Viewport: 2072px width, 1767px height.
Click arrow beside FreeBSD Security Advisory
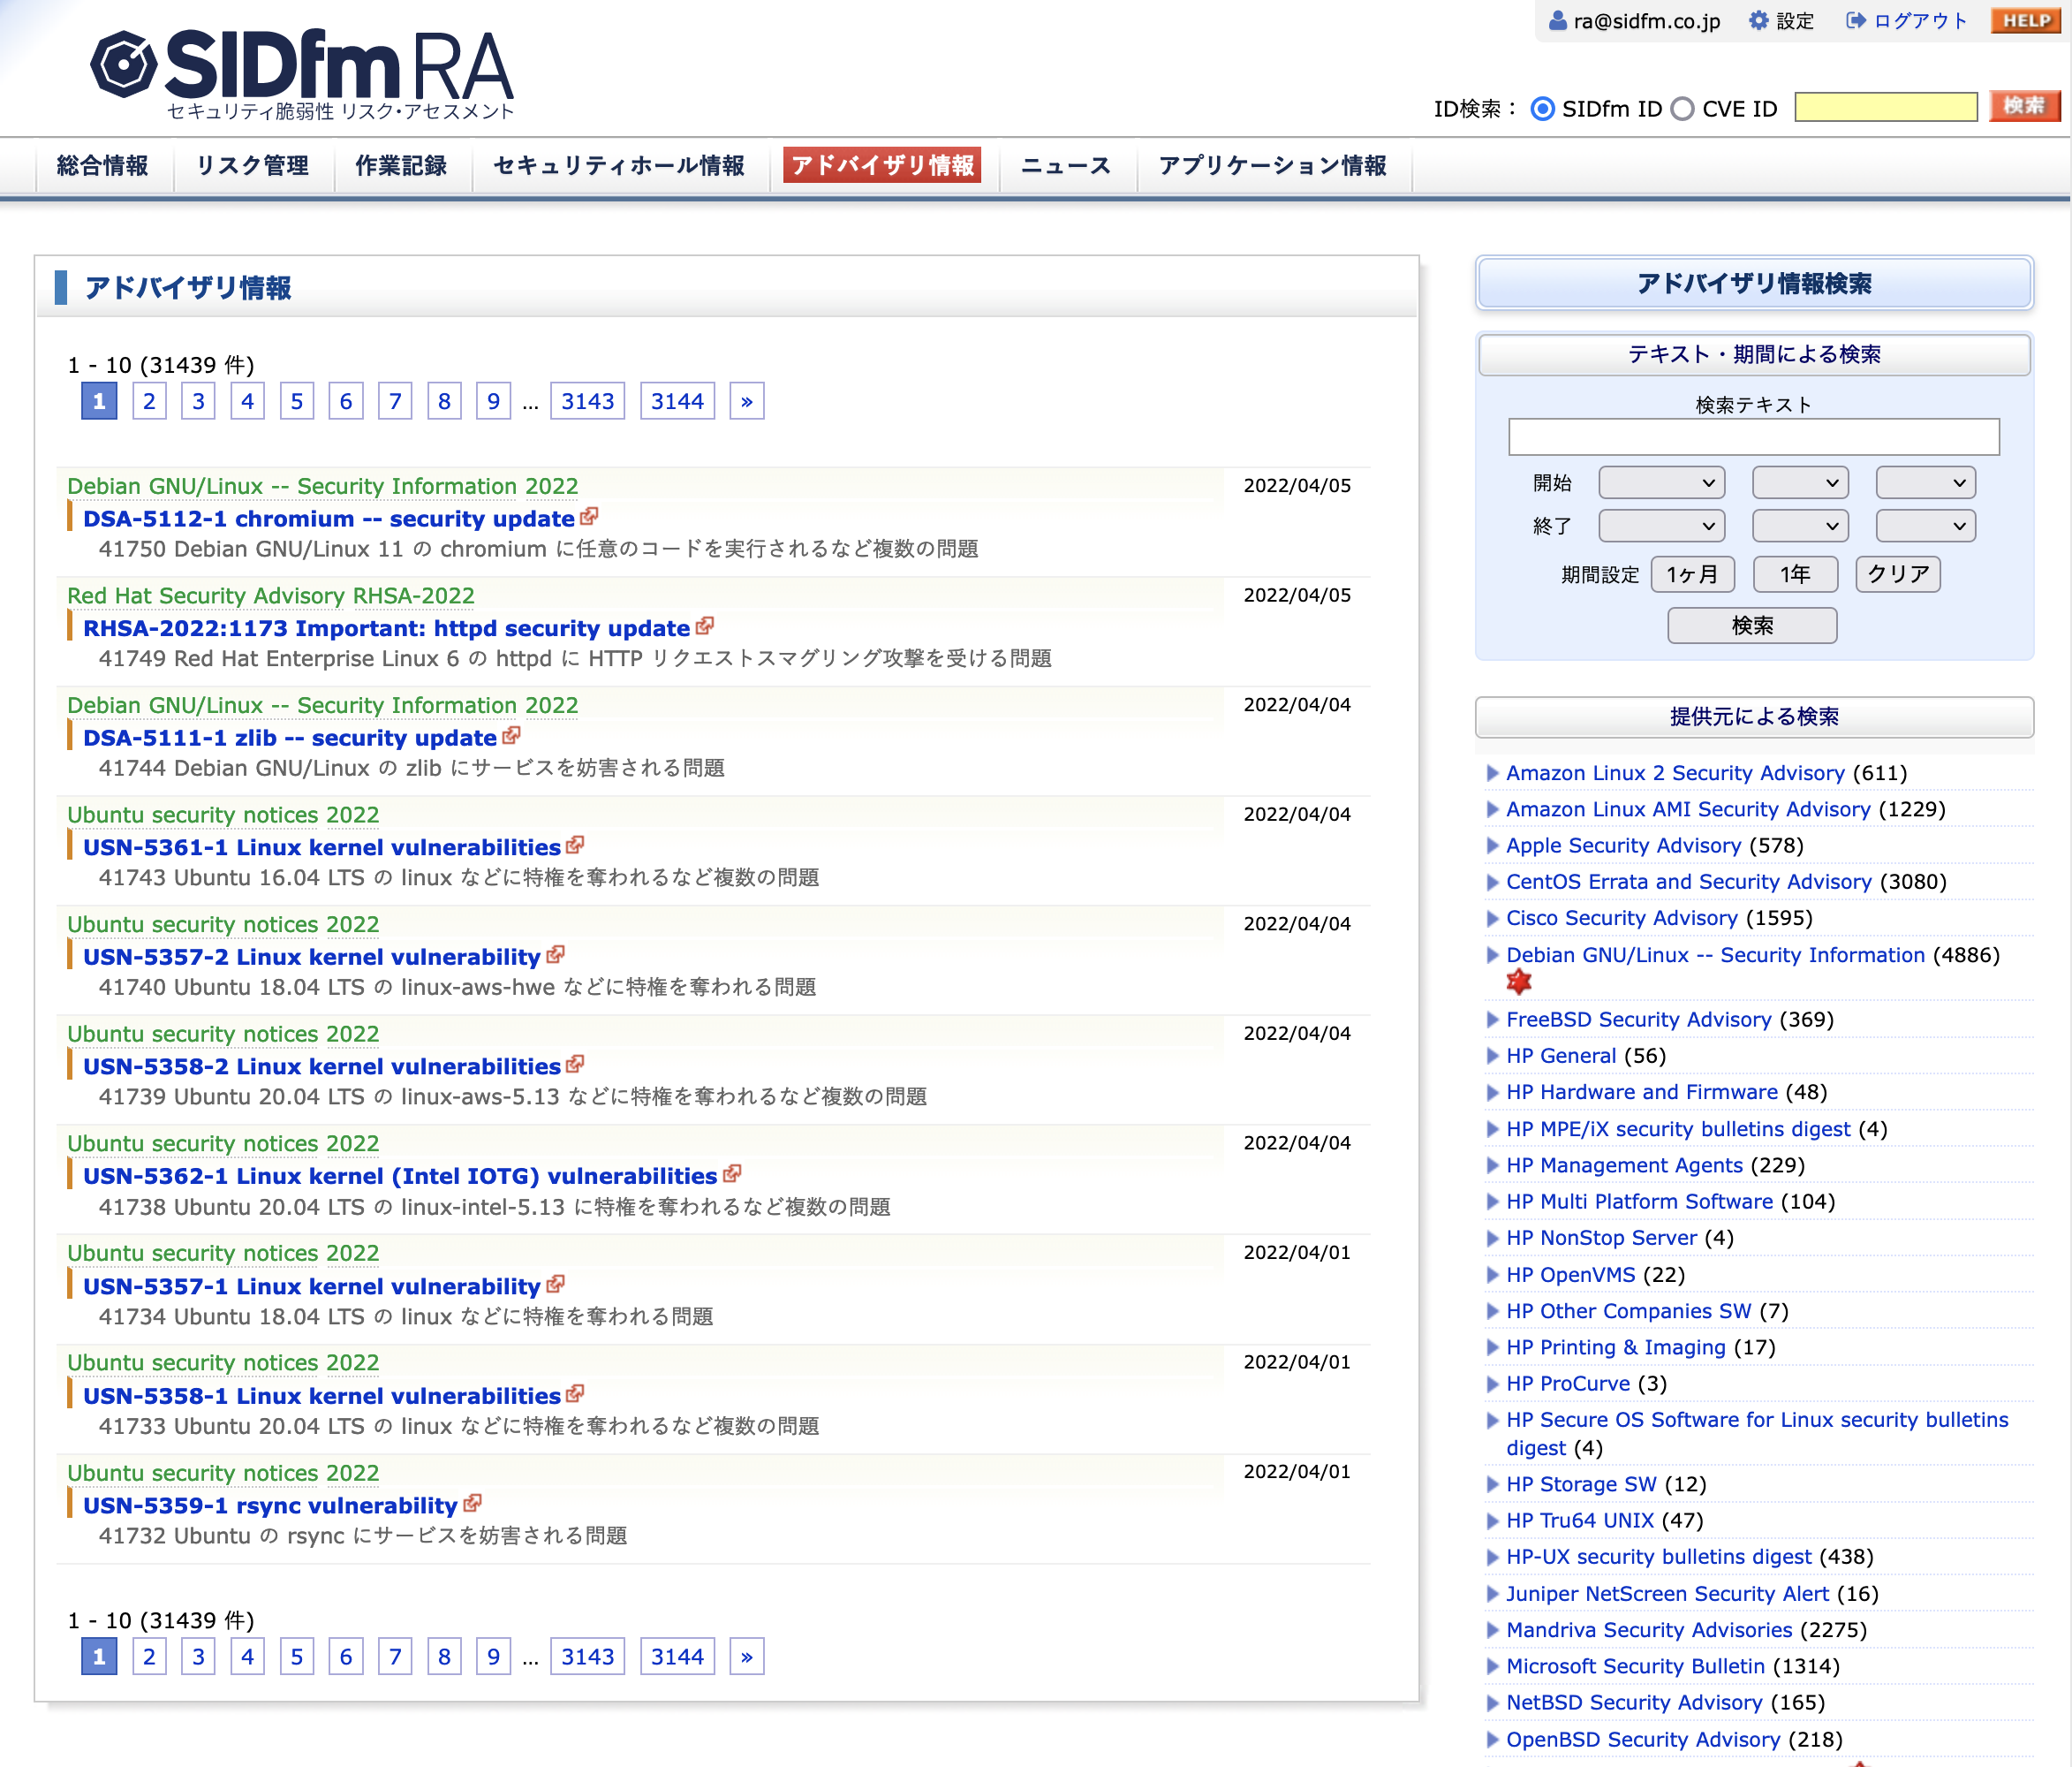coord(1492,1020)
